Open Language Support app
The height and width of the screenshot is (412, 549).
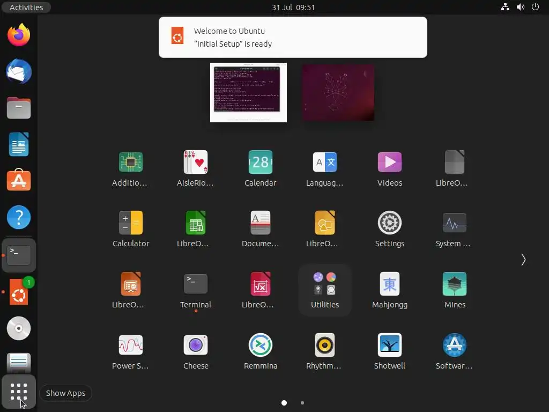click(x=325, y=162)
